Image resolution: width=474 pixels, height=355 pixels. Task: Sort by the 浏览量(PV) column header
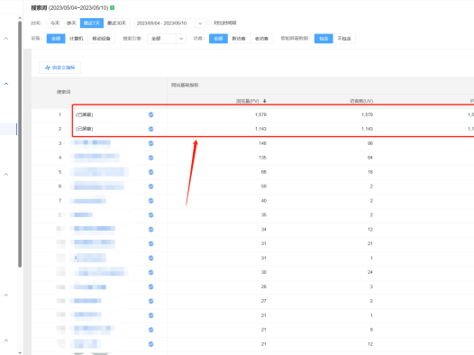tap(248, 101)
